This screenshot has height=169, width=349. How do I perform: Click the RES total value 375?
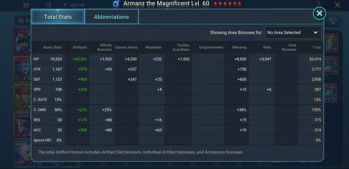point(318,120)
